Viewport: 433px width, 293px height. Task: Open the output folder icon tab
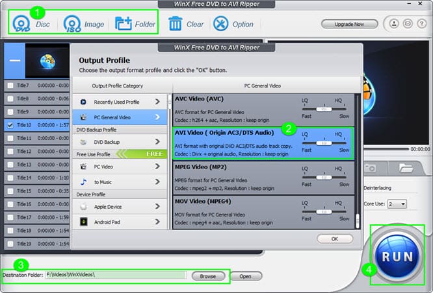point(406,168)
